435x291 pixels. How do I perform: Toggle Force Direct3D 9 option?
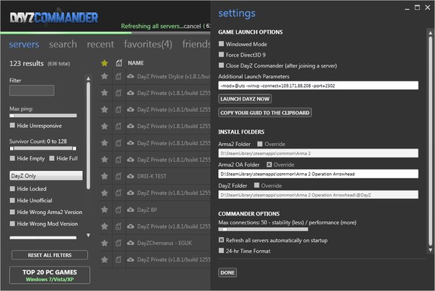pos(221,55)
